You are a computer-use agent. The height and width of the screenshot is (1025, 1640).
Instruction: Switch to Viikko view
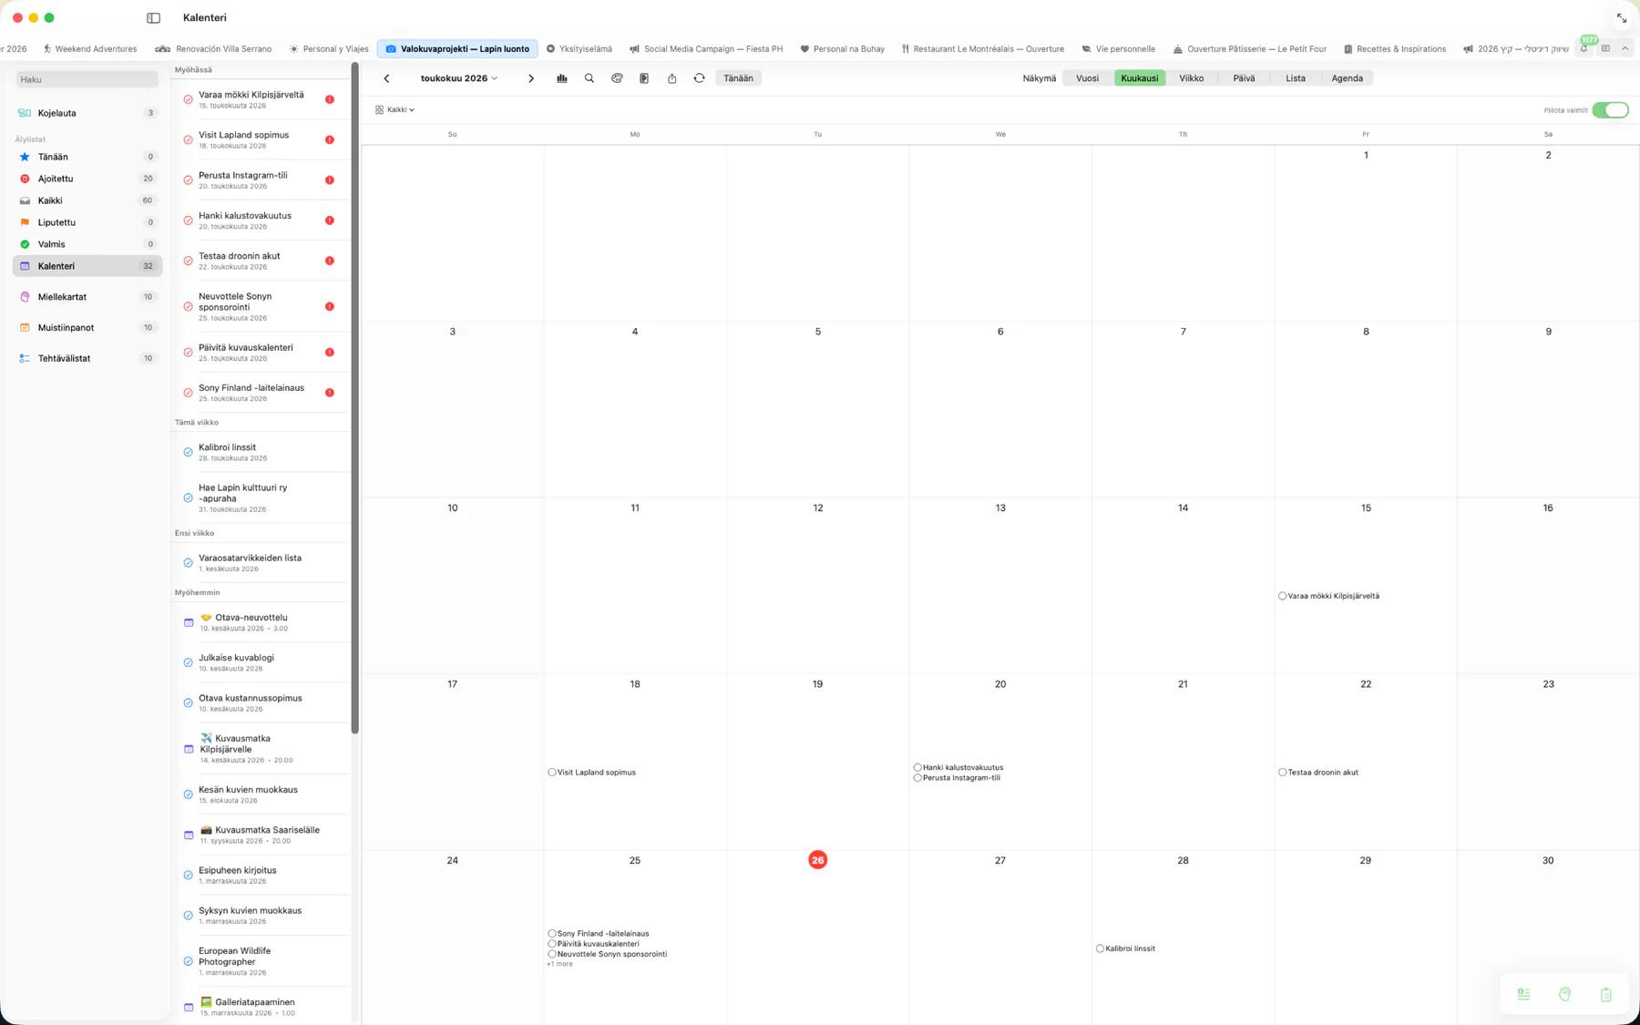(1191, 78)
